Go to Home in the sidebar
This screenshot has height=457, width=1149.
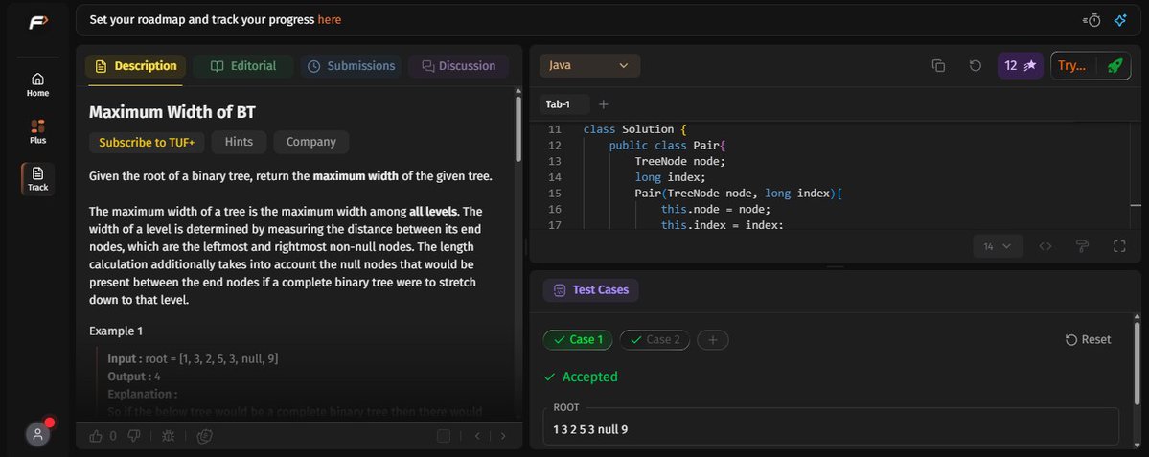pyautogui.click(x=37, y=84)
